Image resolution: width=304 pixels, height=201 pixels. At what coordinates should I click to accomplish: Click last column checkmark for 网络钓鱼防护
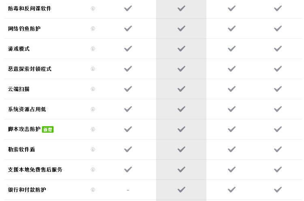278,28
